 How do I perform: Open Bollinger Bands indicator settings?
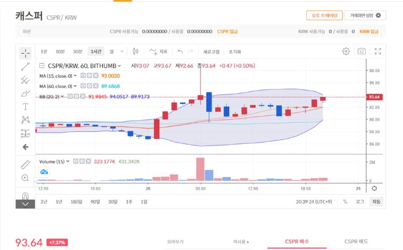[77, 97]
